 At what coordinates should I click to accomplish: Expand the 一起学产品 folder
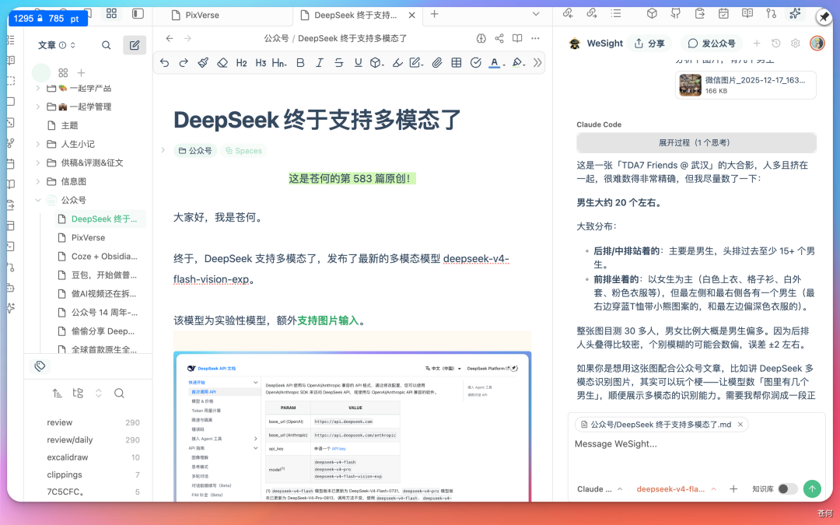pos(37,88)
